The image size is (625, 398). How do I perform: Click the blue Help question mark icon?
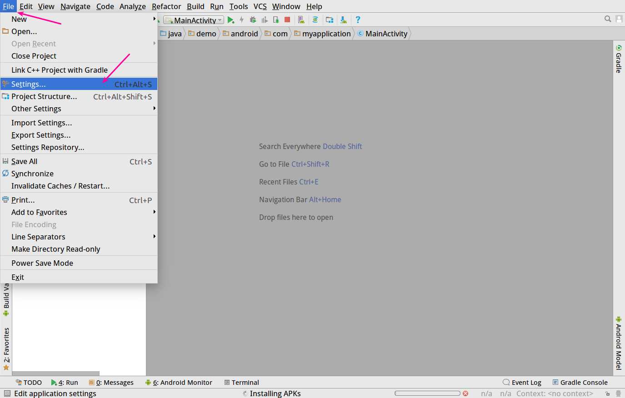358,20
